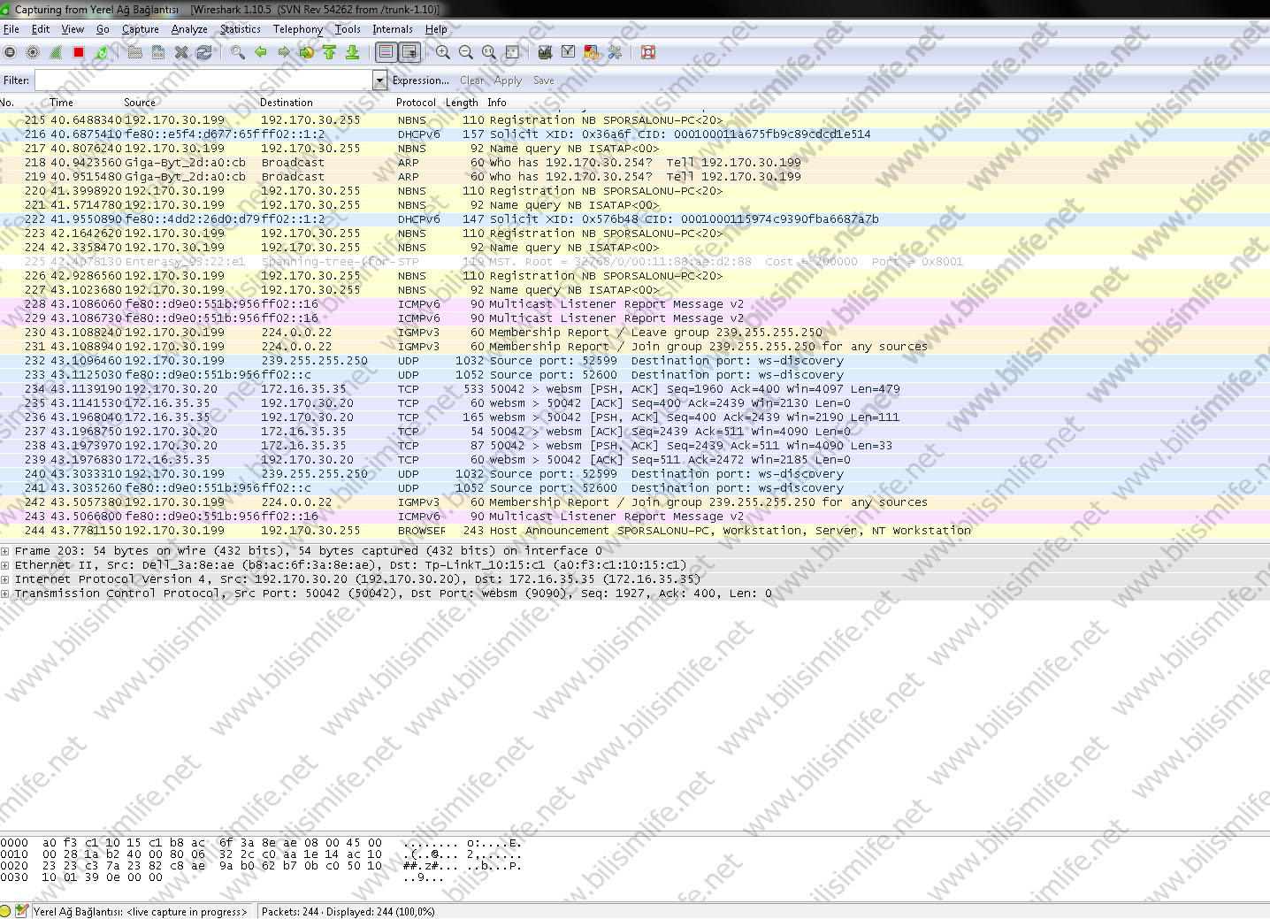Open the coloring rules editor
Screen dimensions: 1270x919
pos(592,52)
